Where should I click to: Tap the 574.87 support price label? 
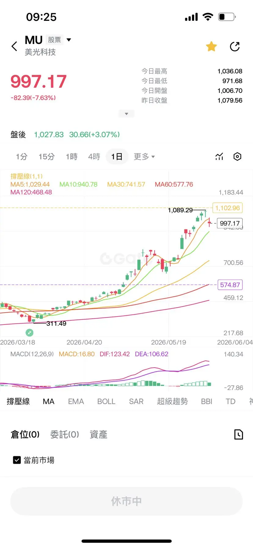pos(230,285)
